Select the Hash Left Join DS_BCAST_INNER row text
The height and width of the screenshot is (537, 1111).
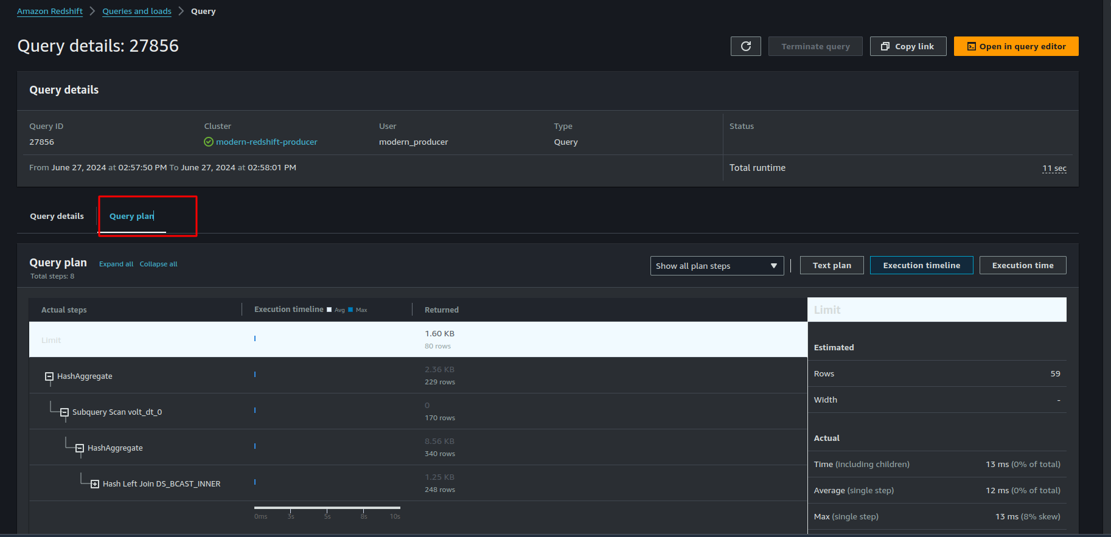click(x=162, y=483)
